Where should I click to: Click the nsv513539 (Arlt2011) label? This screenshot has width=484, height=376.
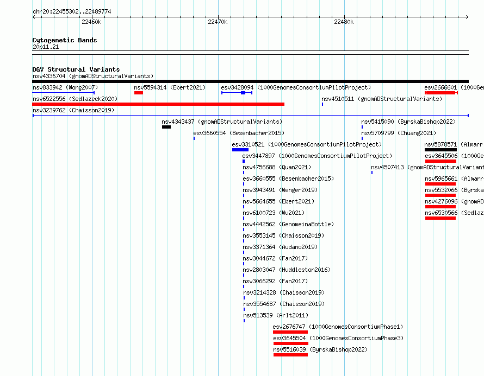[276, 315]
